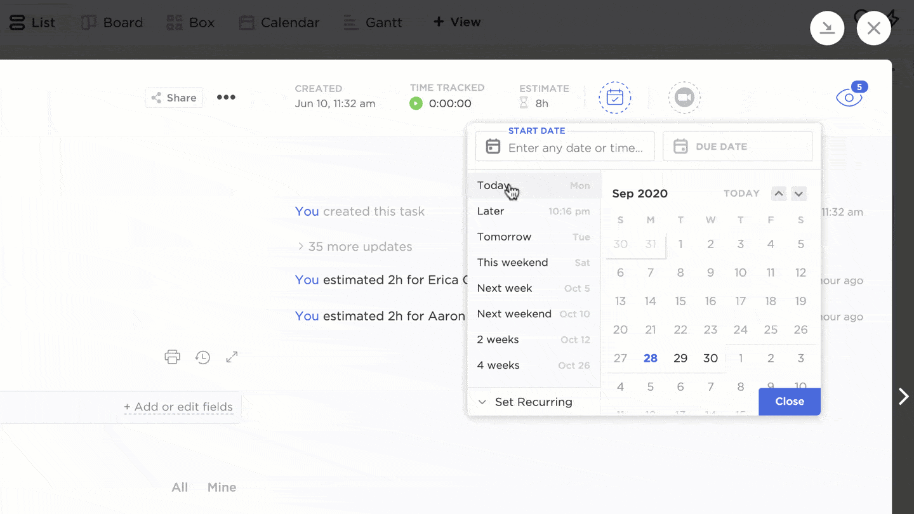Add a new view with + View
This screenshot has height=514, width=914.
pos(456,22)
